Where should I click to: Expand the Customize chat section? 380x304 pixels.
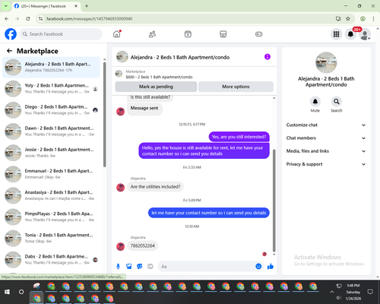(326, 125)
